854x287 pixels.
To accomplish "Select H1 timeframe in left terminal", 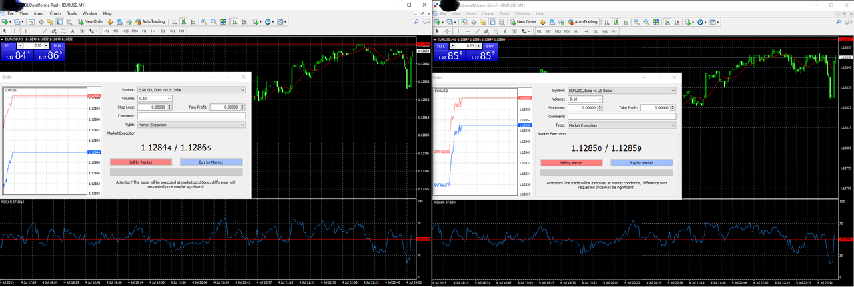I will 144,31.
